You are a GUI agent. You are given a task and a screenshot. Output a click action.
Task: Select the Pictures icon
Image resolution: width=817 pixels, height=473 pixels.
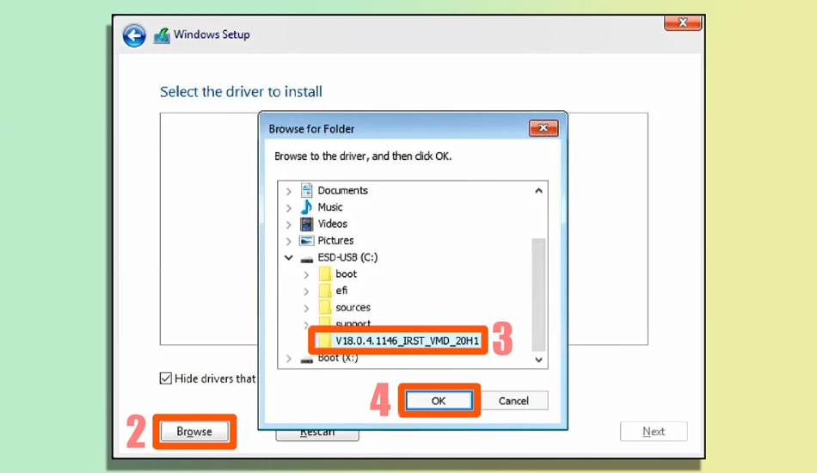click(306, 241)
